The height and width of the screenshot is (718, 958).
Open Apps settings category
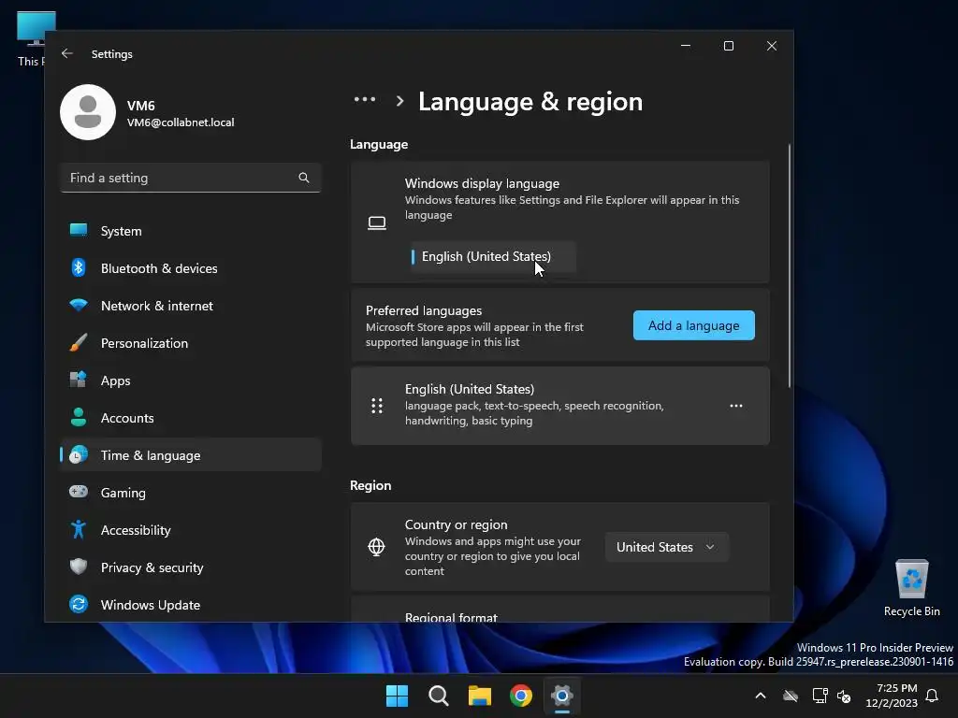pos(191,381)
